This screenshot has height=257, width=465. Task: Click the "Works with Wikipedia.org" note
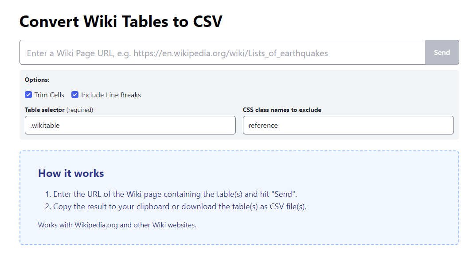coord(117,225)
